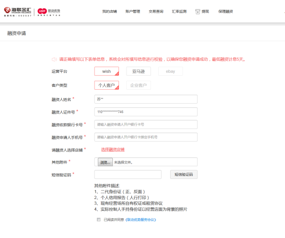The width and height of the screenshot is (285, 238).
Task: Select 个人客户 customer type
Action: pyautogui.click(x=106, y=85)
